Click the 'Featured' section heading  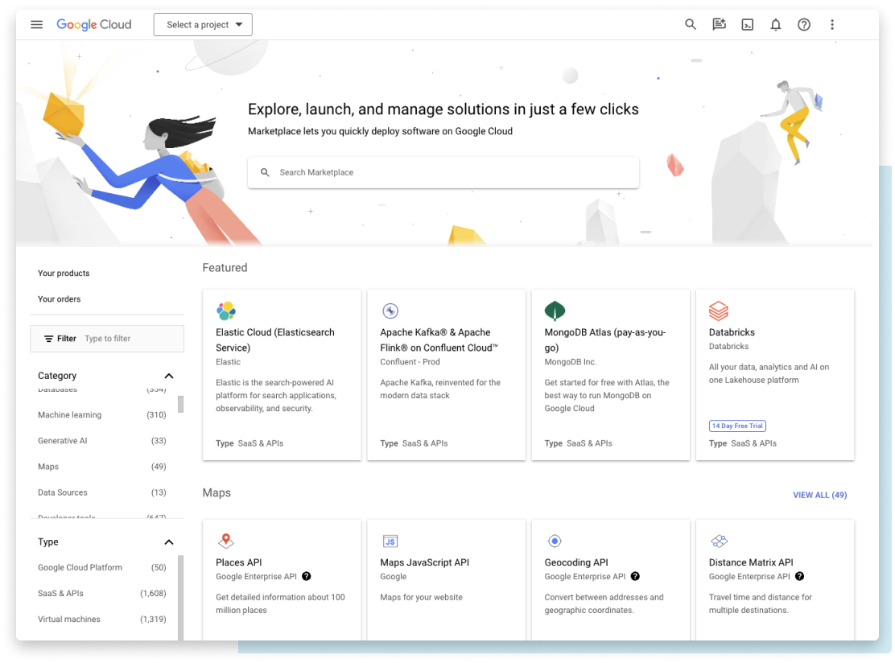point(225,268)
